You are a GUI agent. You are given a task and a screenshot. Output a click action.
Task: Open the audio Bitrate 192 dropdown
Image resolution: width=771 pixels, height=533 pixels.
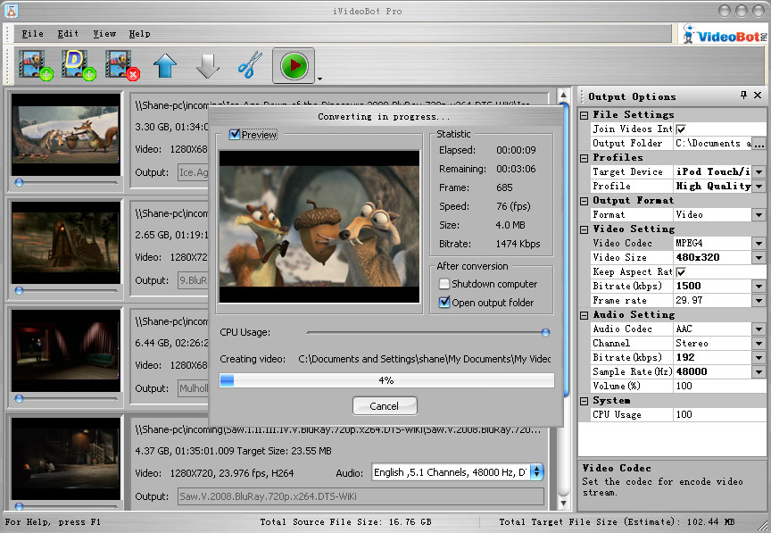point(759,357)
